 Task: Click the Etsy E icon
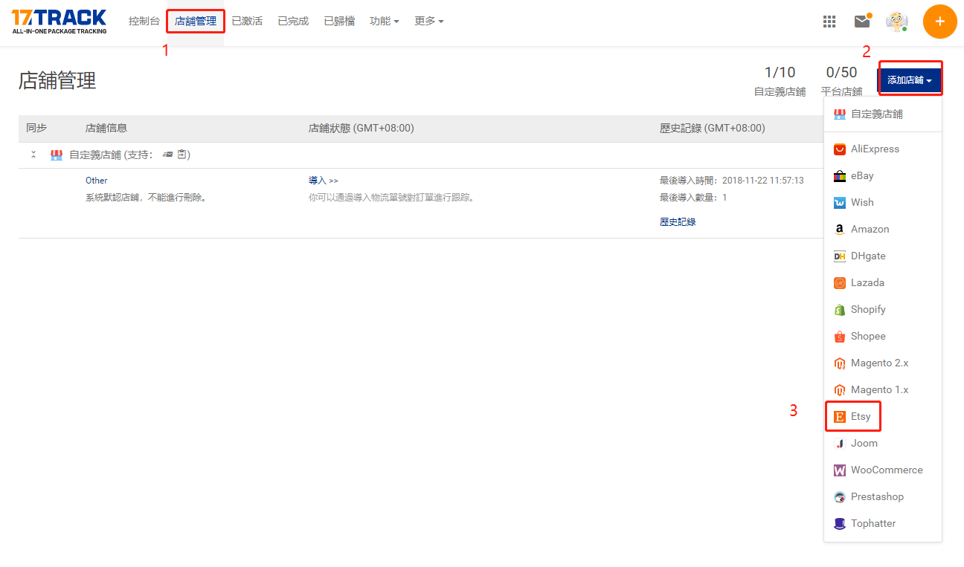(x=840, y=416)
